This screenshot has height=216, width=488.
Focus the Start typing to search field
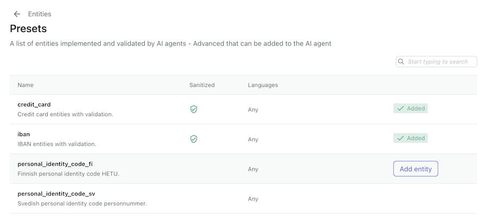pyautogui.click(x=436, y=62)
